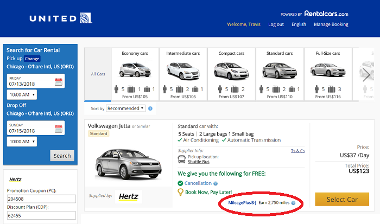Click the pick-up location Chicago O'hare text
The image size is (380, 224).
pos(40,67)
